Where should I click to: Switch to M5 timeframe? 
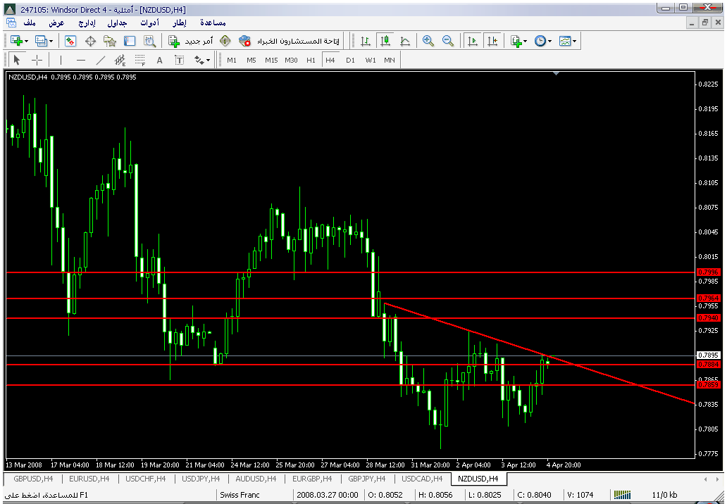click(x=251, y=60)
